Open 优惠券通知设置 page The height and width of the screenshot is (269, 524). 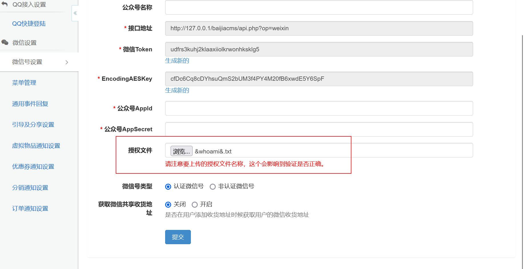pyautogui.click(x=33, y=167)
